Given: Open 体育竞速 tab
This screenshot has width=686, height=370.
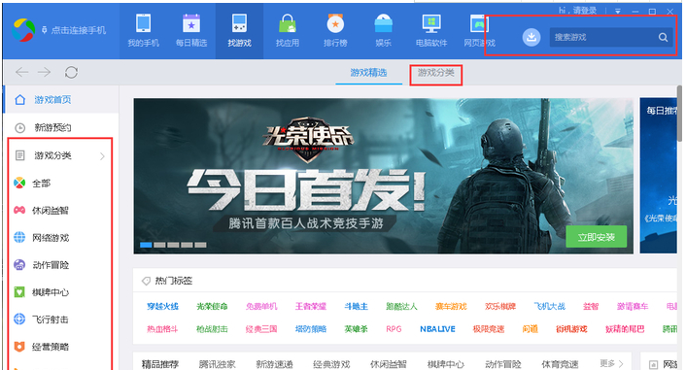Looking at the screenshot, I should click(x=560, y=364).
